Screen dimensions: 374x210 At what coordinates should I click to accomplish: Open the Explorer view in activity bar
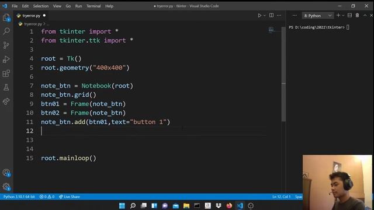point(6,17)
